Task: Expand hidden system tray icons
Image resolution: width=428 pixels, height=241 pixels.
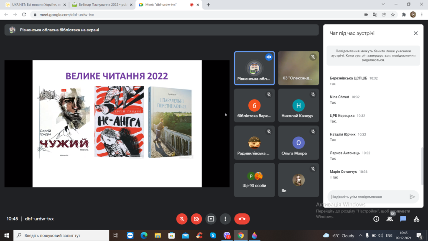Action: [361, 236]
